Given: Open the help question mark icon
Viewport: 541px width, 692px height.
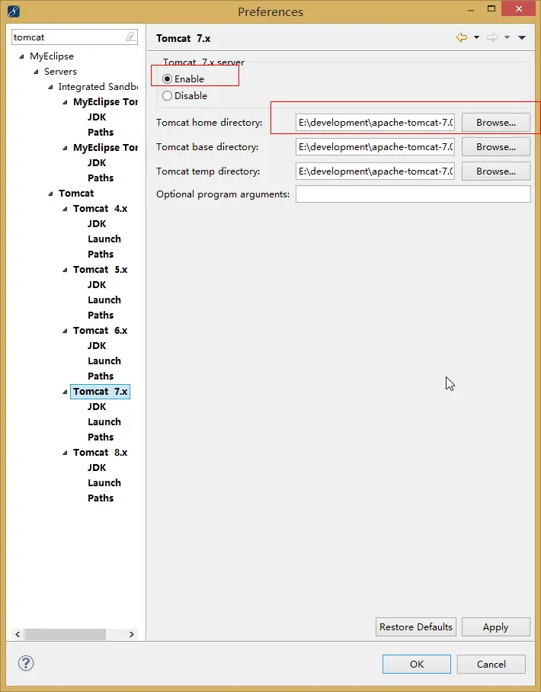Looking at the screenshot, I should pyautogui.click(x=26, y=663).
